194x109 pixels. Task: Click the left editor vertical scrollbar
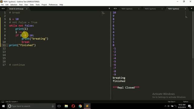pos(111,39)
